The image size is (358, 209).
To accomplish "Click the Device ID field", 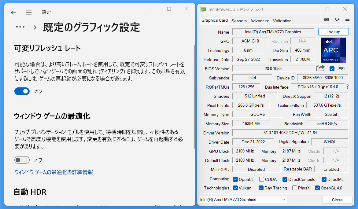I will (x=323, y=78).
